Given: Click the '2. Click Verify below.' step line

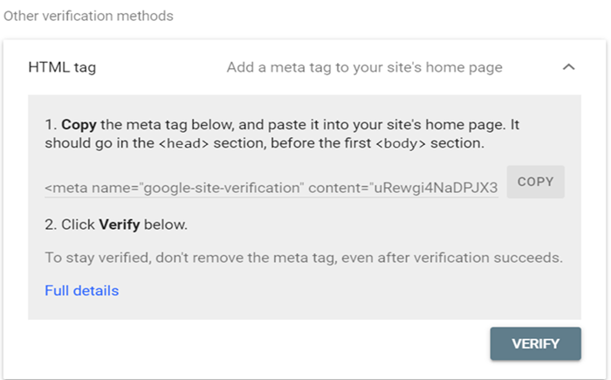Looking at the screenshot, I should coord(115,225).
